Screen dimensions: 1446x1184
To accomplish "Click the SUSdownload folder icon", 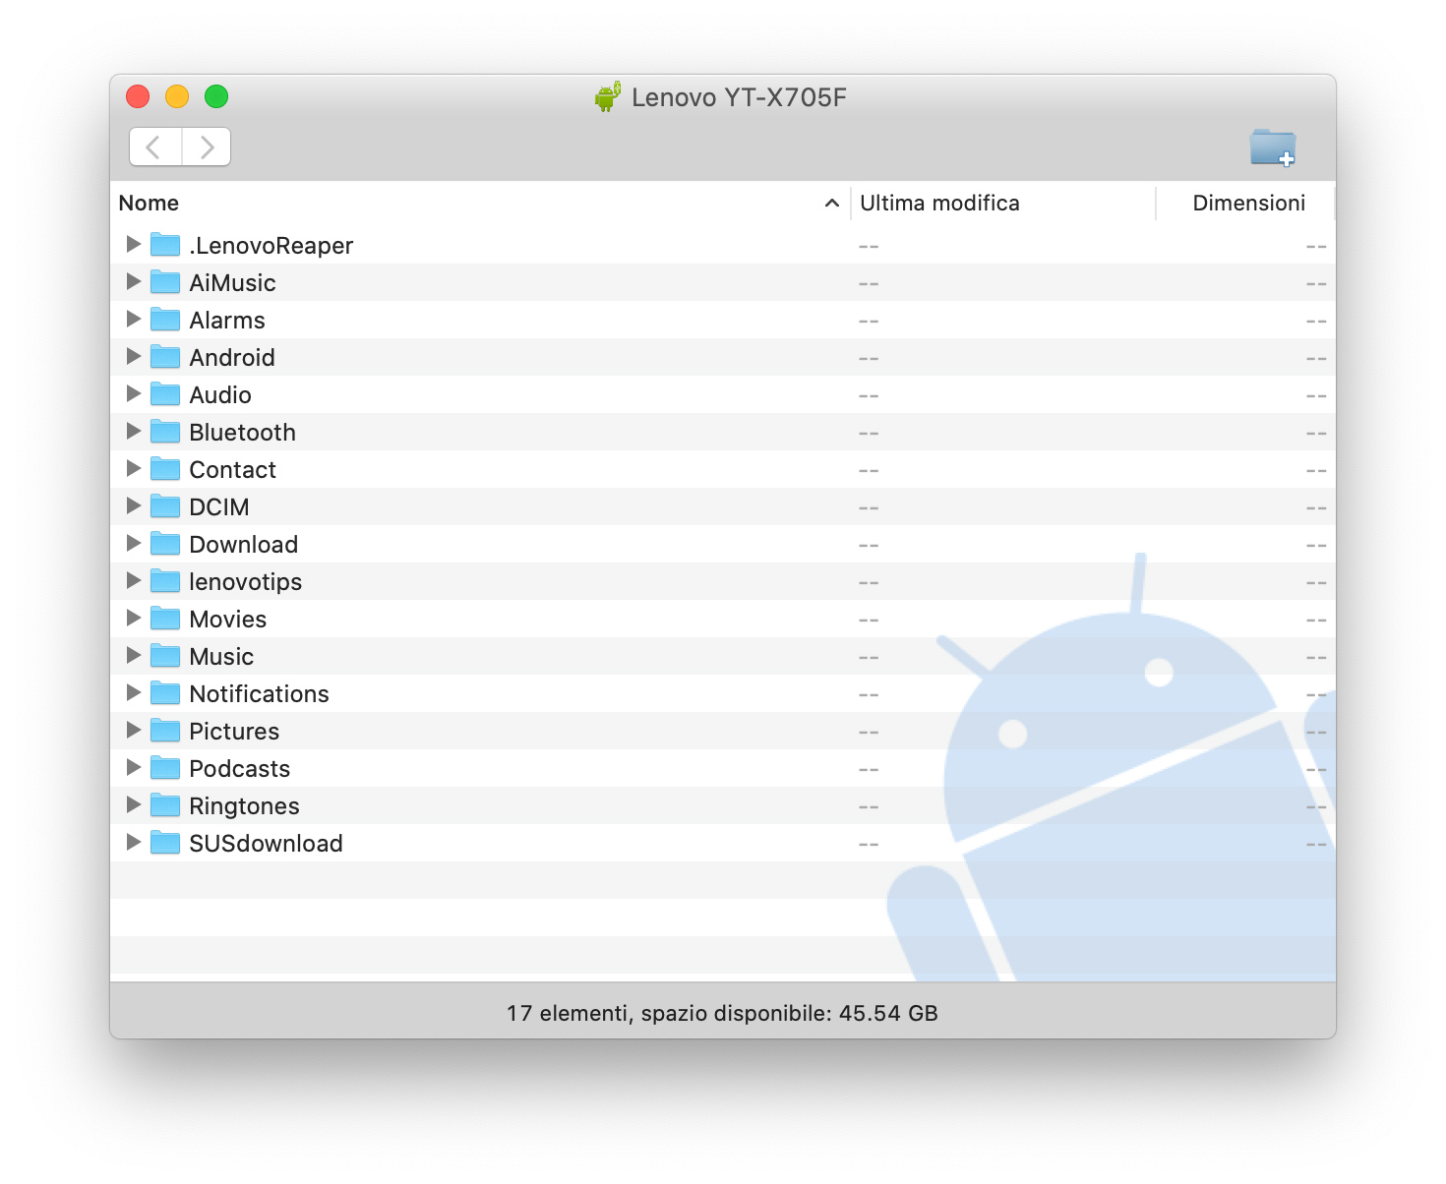I will (165, 842).
